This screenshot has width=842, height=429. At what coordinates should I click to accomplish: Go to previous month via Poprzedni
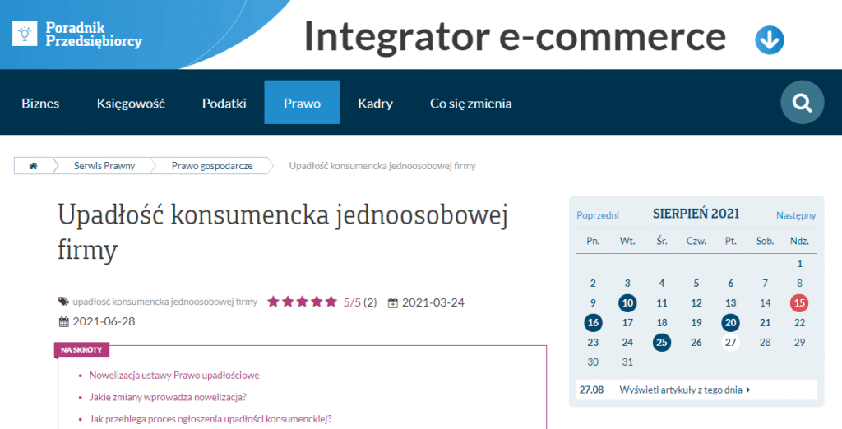(598, 215)
